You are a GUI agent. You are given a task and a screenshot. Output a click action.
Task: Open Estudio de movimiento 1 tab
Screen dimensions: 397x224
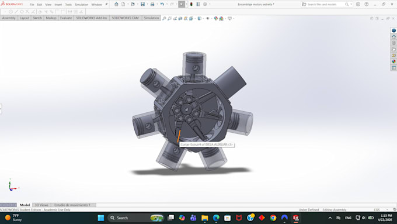[72, 205]
